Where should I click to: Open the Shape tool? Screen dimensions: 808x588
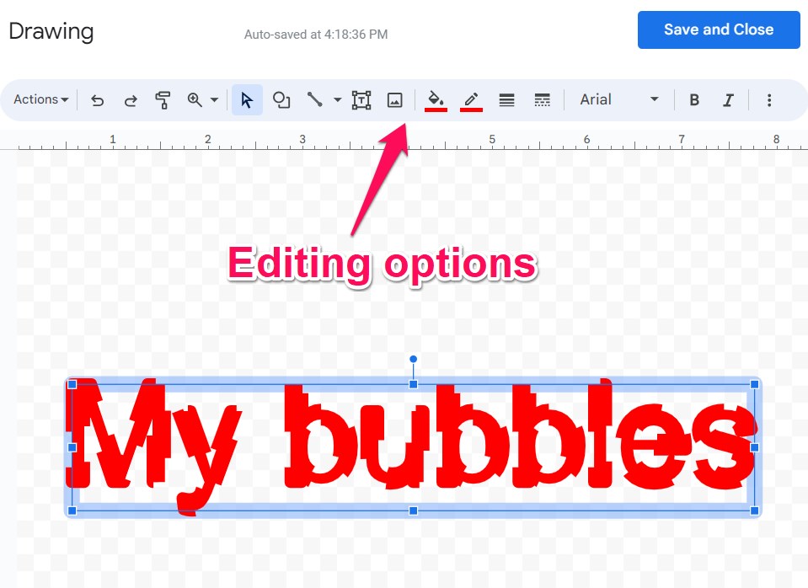click(x=281, y=99)
